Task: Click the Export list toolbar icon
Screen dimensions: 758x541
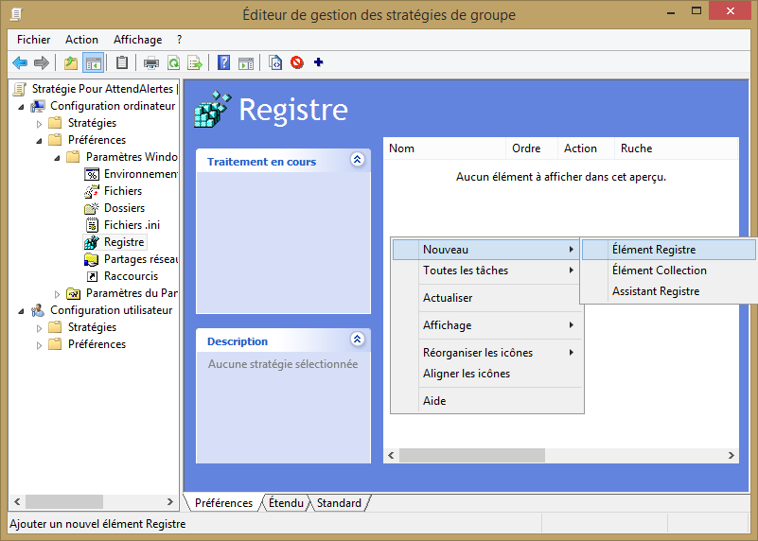Action: (195, 63)
